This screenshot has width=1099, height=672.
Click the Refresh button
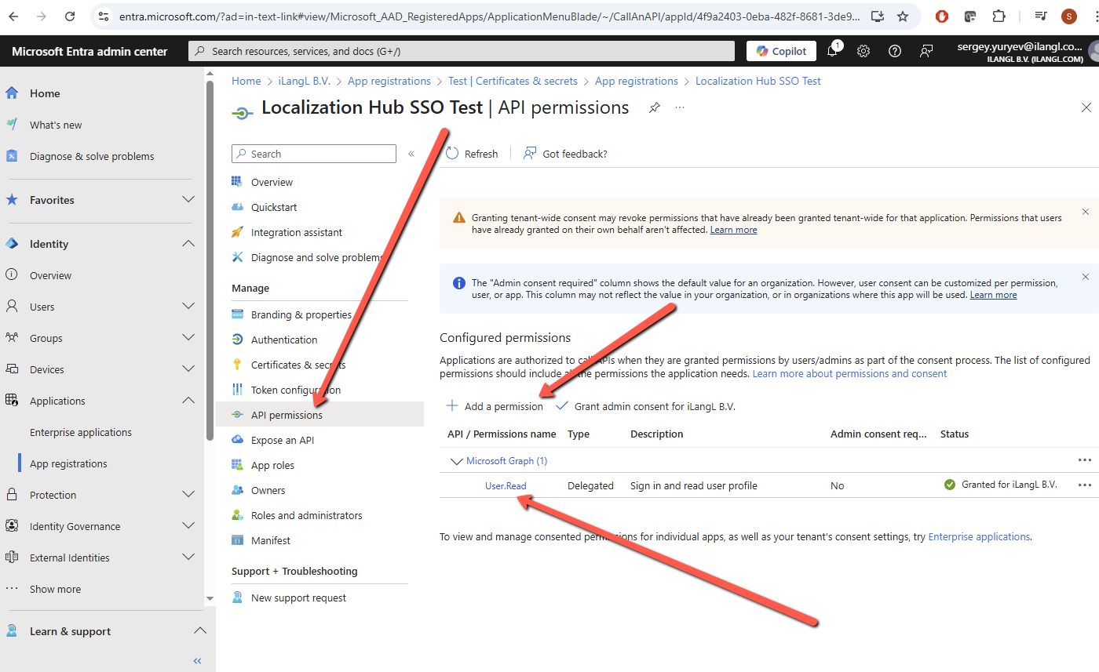(472, 154)
